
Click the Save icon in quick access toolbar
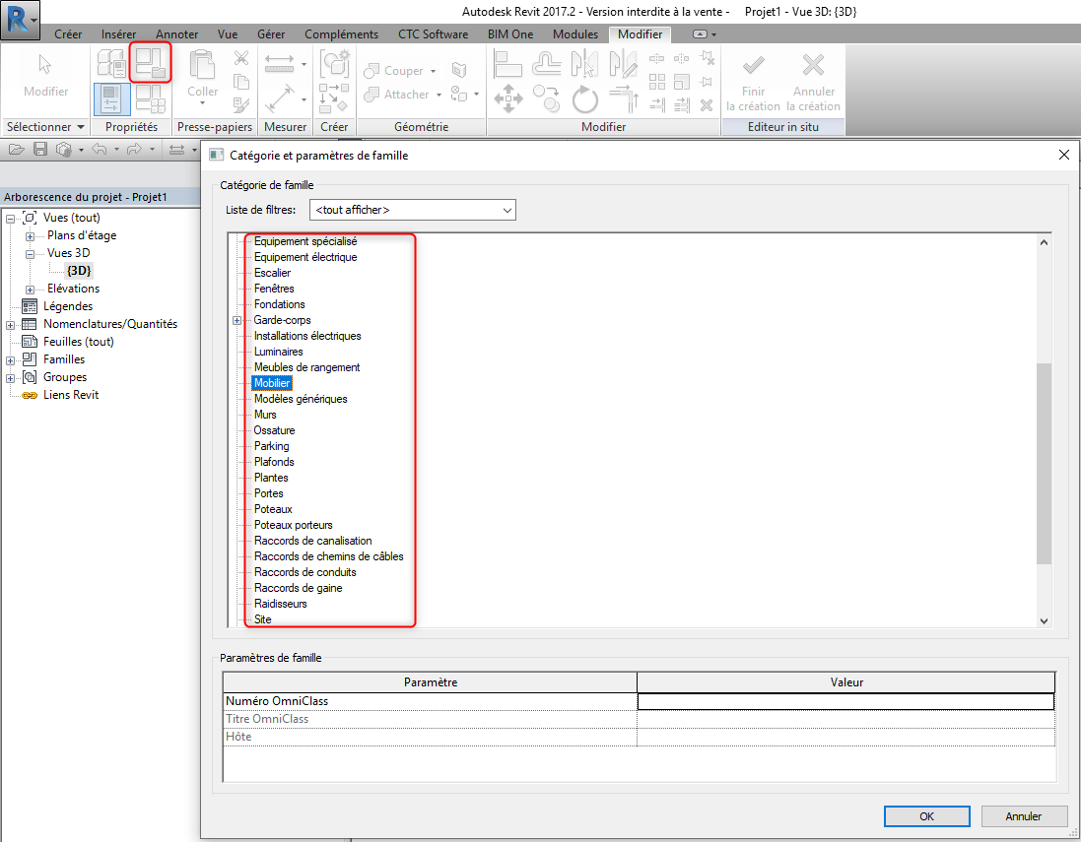[40, 150]
